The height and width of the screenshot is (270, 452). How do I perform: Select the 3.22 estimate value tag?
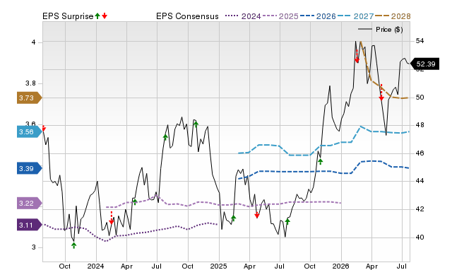coord(30,203)
